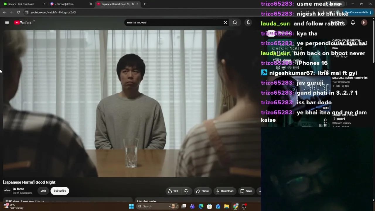
Task: View site information icon in address bar
Action: (x=27, y=12)
